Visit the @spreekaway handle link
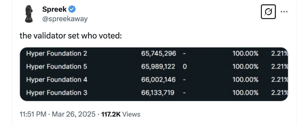This screenshot has height=127, width=307. pos(65,19)
